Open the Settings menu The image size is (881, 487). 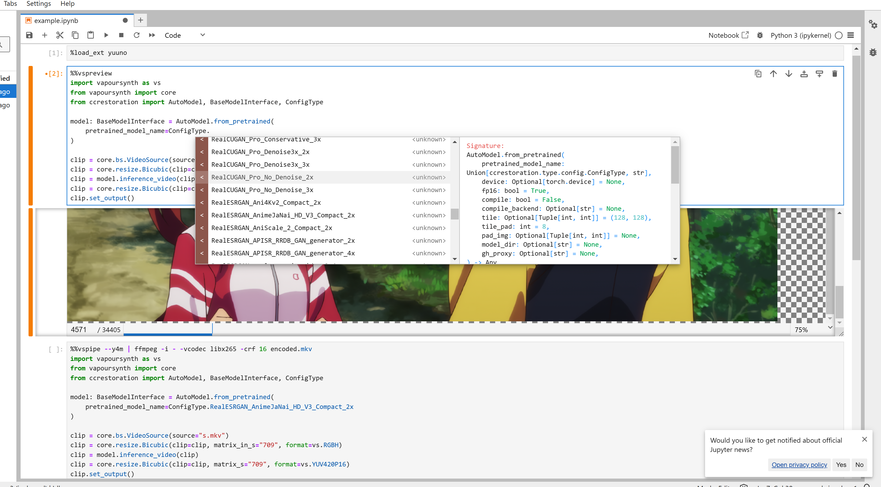39,4
